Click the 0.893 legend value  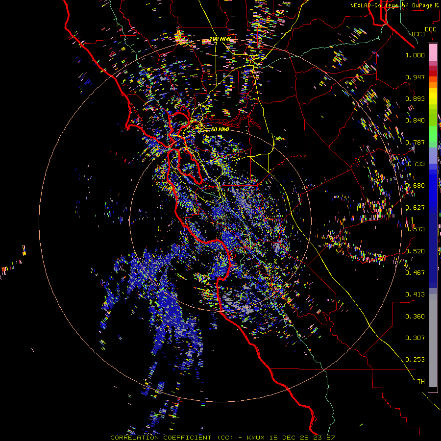coord(415,98)
